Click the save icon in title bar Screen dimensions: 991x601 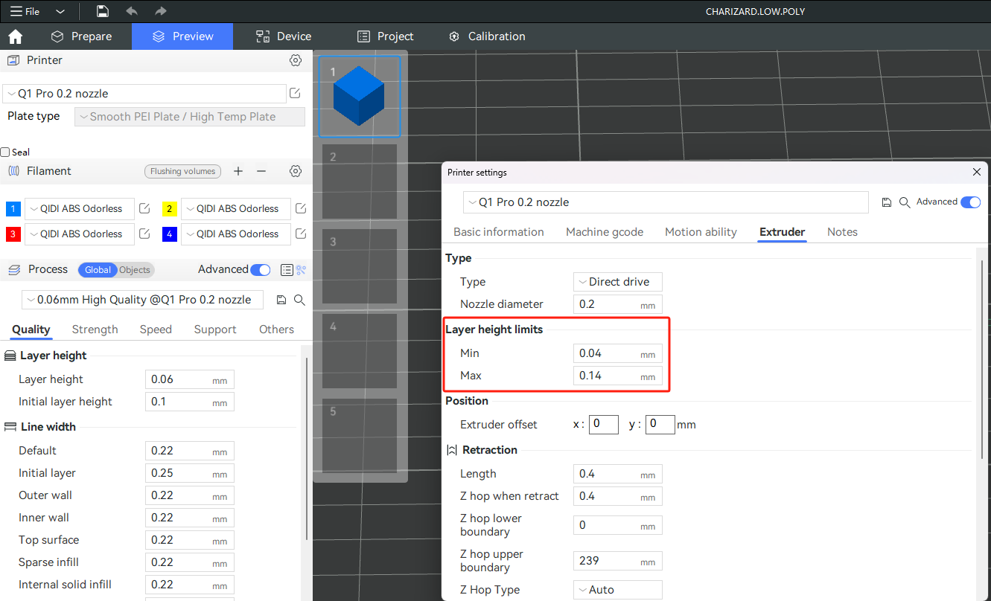click(103, 11)
